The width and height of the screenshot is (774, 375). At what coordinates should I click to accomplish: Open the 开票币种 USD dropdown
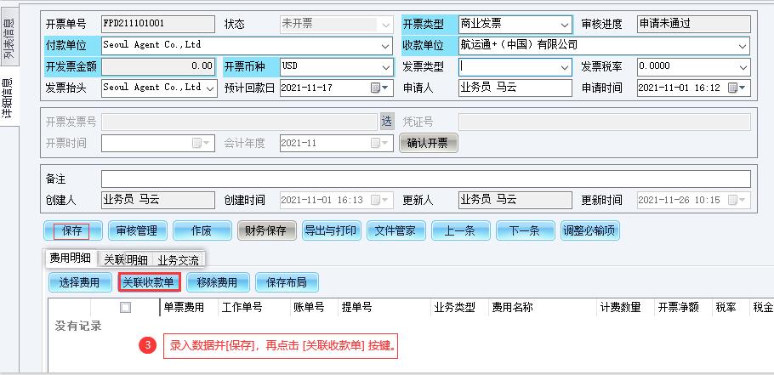pos(386,66)
